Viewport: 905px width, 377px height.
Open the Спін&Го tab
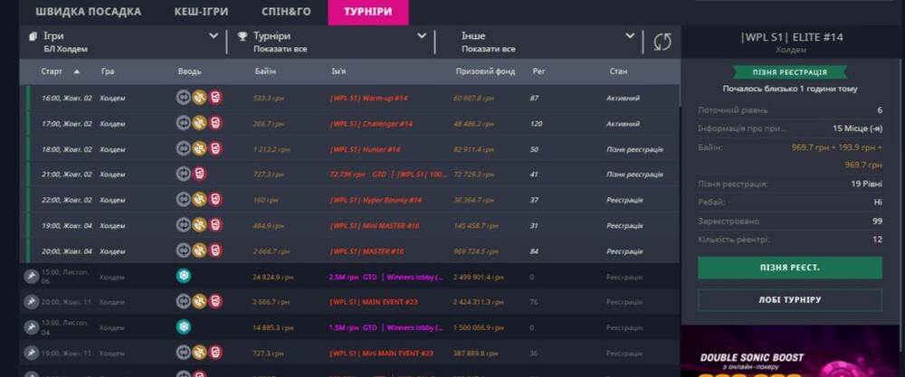(288, 12)
